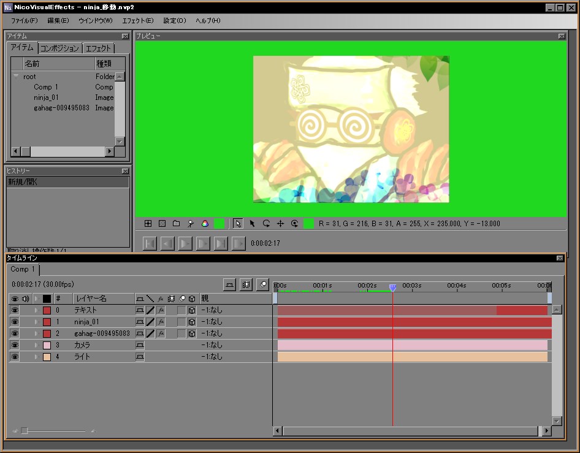Hide the ライト layer with eye icon
The width and height of the screenshot is (580, 453).
[15, 357]
